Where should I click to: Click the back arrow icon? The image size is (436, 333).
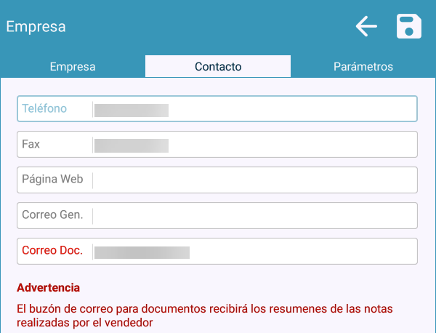tap(366, 27)
